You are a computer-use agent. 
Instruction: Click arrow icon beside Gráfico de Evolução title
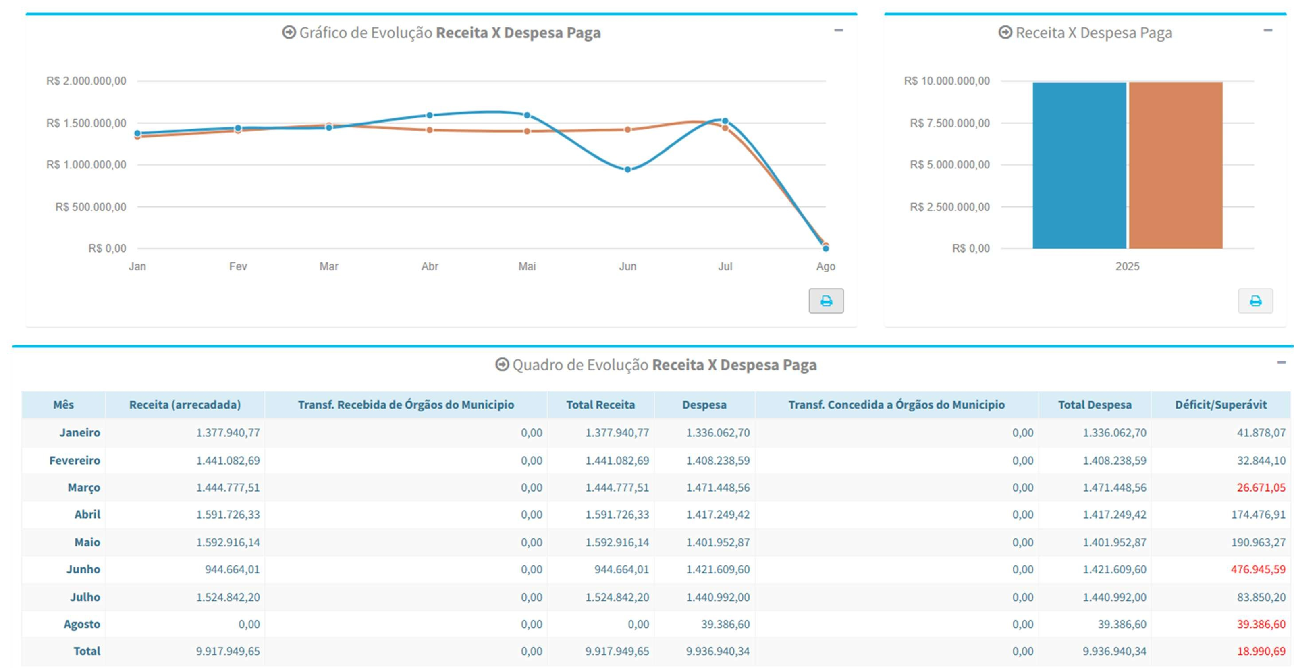[289, 33]
